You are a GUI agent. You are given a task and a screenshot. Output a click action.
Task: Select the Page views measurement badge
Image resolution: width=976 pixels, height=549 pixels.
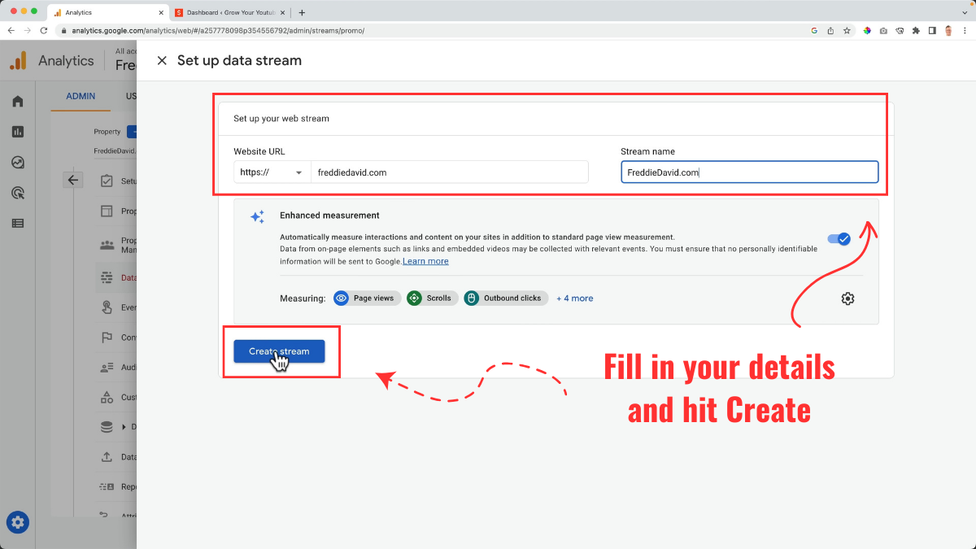pos(367,298)
